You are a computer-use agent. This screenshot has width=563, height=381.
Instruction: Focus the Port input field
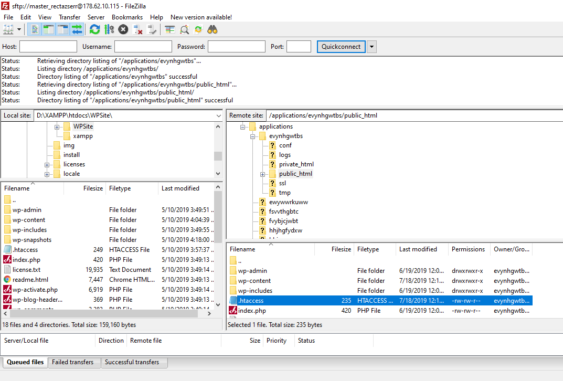tap(299, 47)
